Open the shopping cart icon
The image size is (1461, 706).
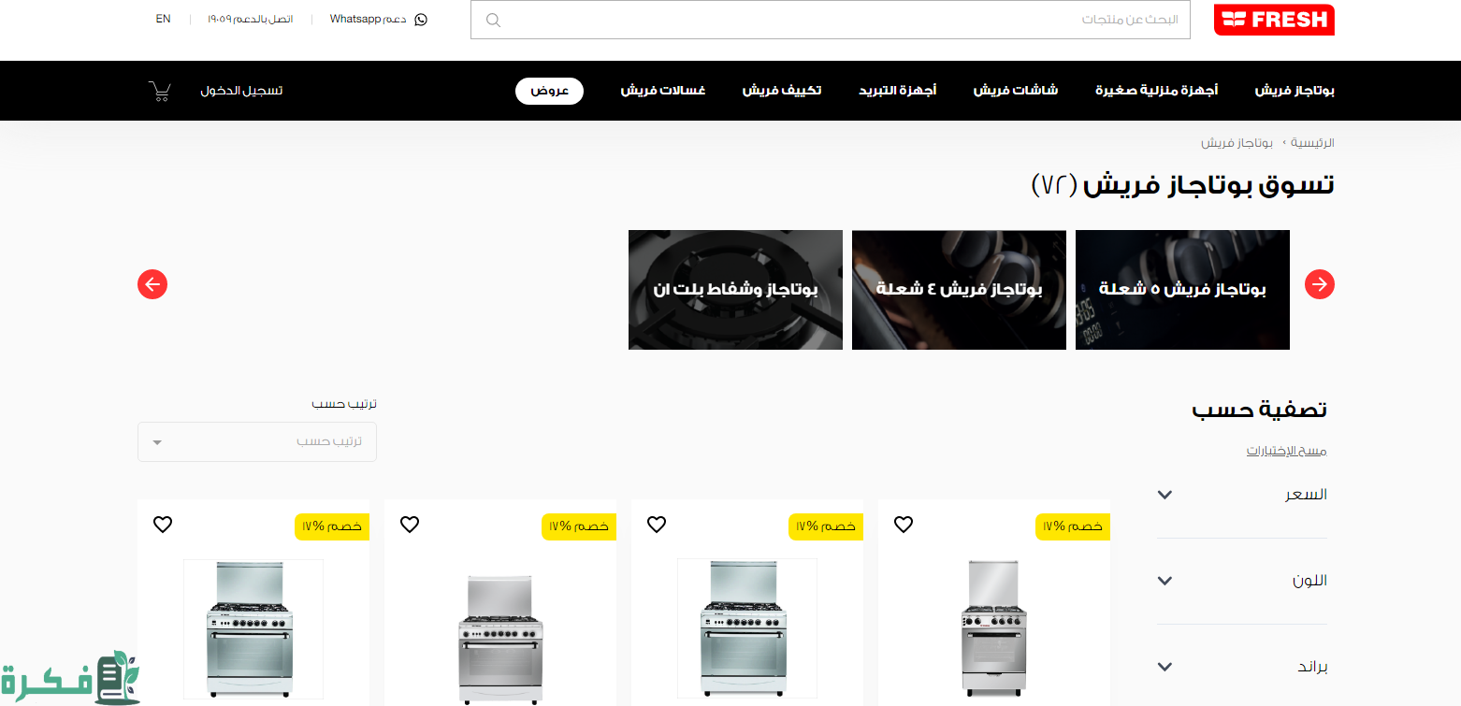pyautogui.click(x=160, y=91)
